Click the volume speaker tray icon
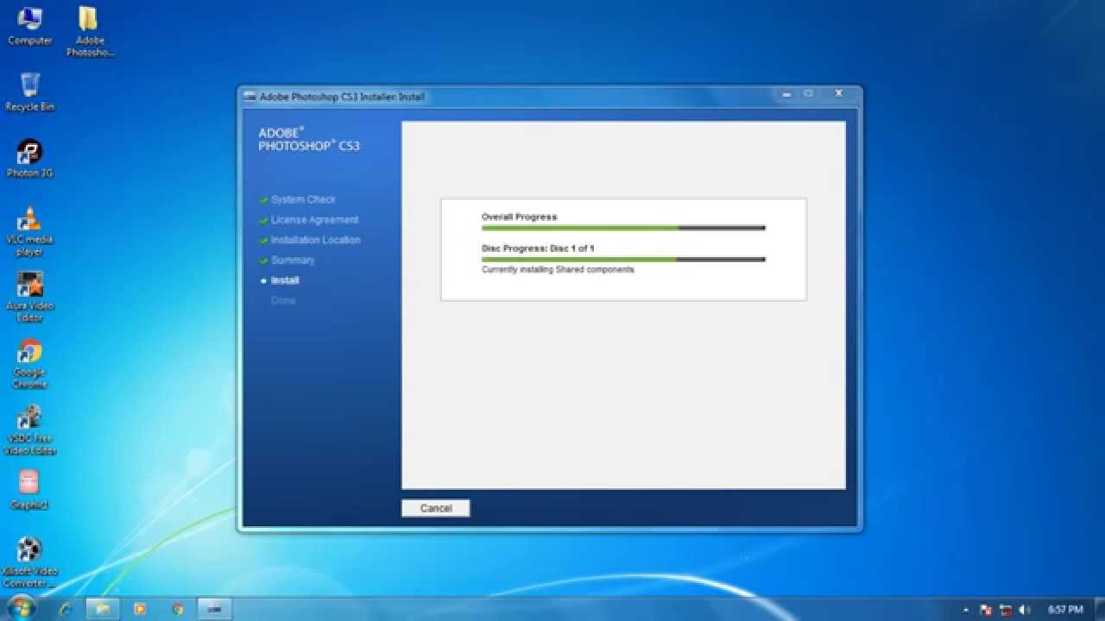 1025,610
